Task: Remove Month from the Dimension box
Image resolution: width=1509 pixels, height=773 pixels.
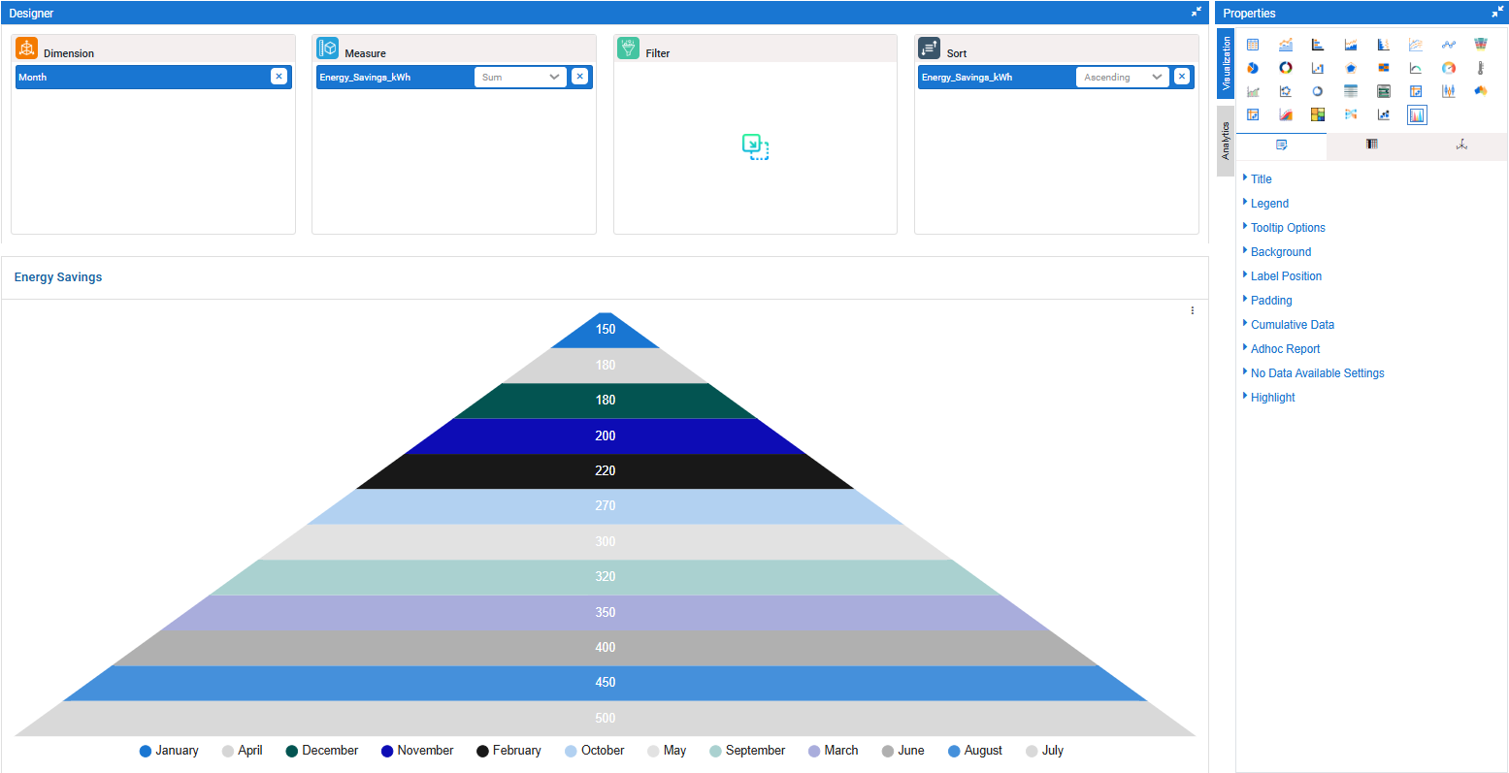Action: (279, 77)
